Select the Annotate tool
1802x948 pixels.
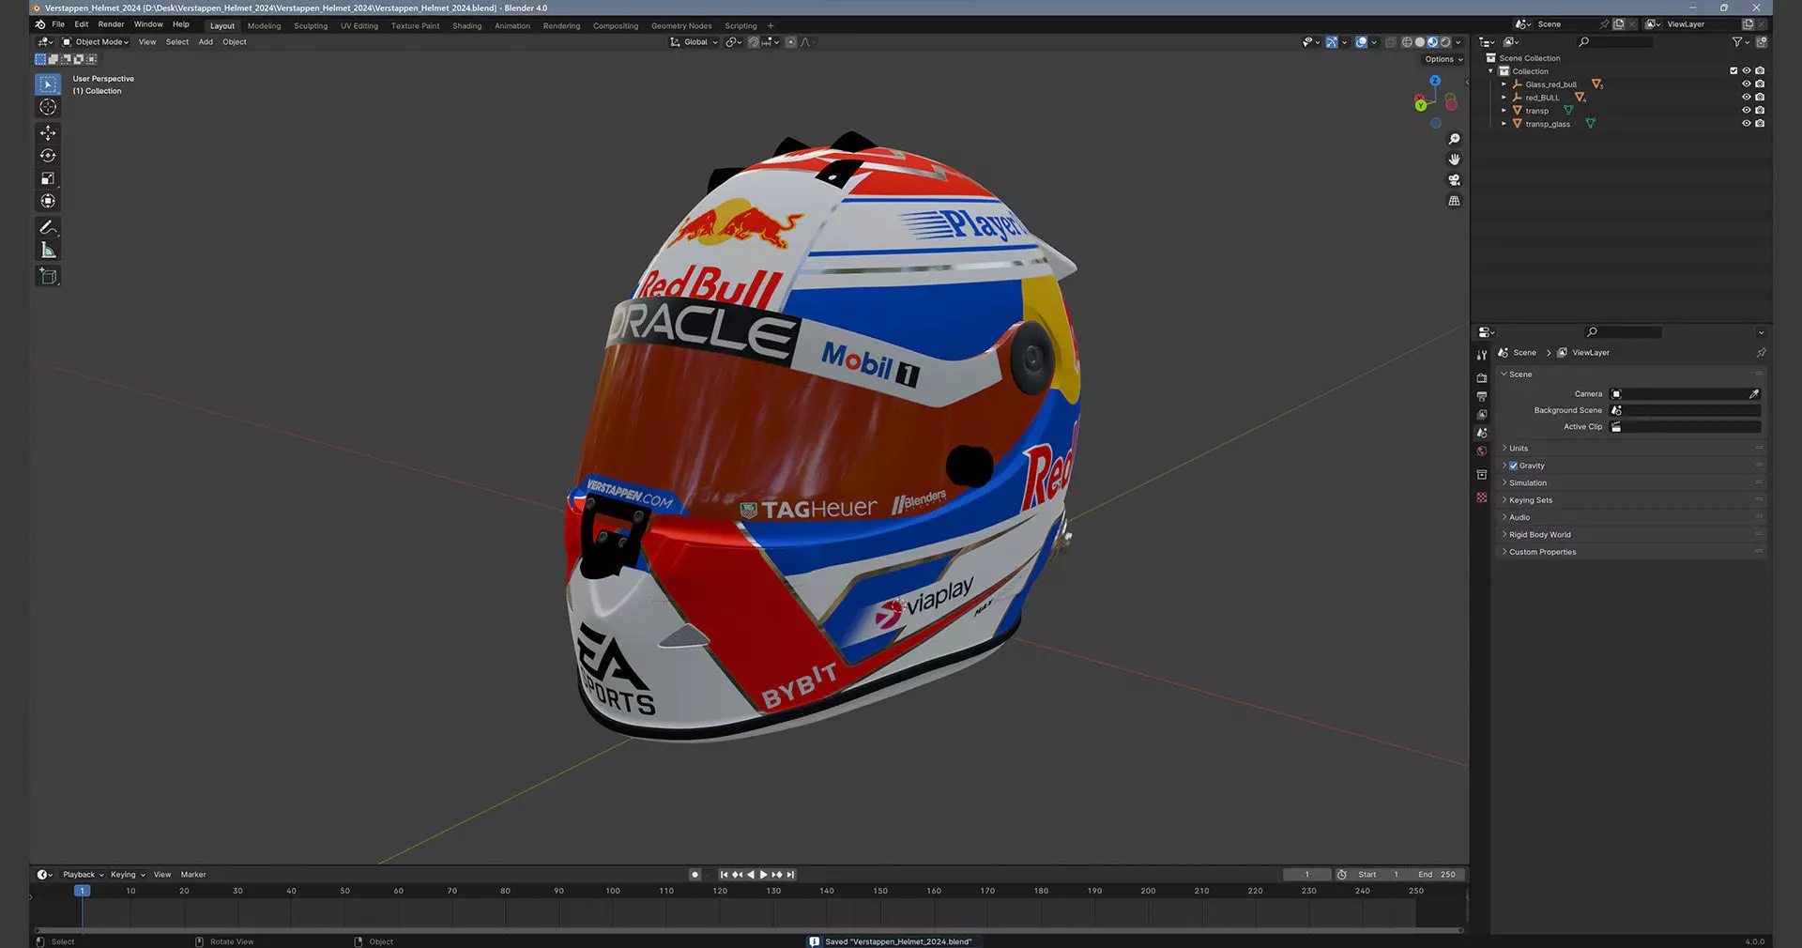pyautogui.click(x=48, y=227)
